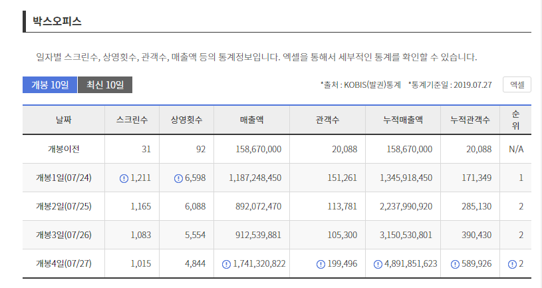The width and height of the screenshot is (542, 288).
Task: Select the 개봉4일(07/27) row label
Action: (64, 264)
